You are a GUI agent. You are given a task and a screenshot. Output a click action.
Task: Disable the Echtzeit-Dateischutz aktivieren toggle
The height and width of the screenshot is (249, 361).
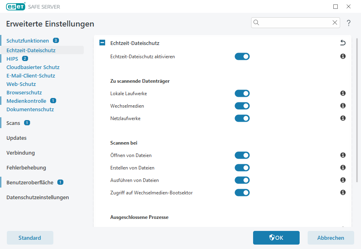pos(242,57)
